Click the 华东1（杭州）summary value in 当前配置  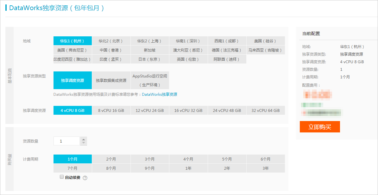[x=352, y=47]
